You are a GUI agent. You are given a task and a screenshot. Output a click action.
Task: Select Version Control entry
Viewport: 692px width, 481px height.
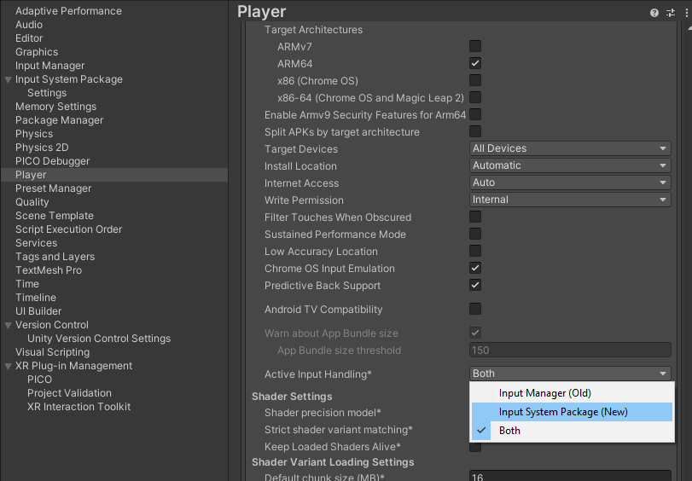pos(52,325)
